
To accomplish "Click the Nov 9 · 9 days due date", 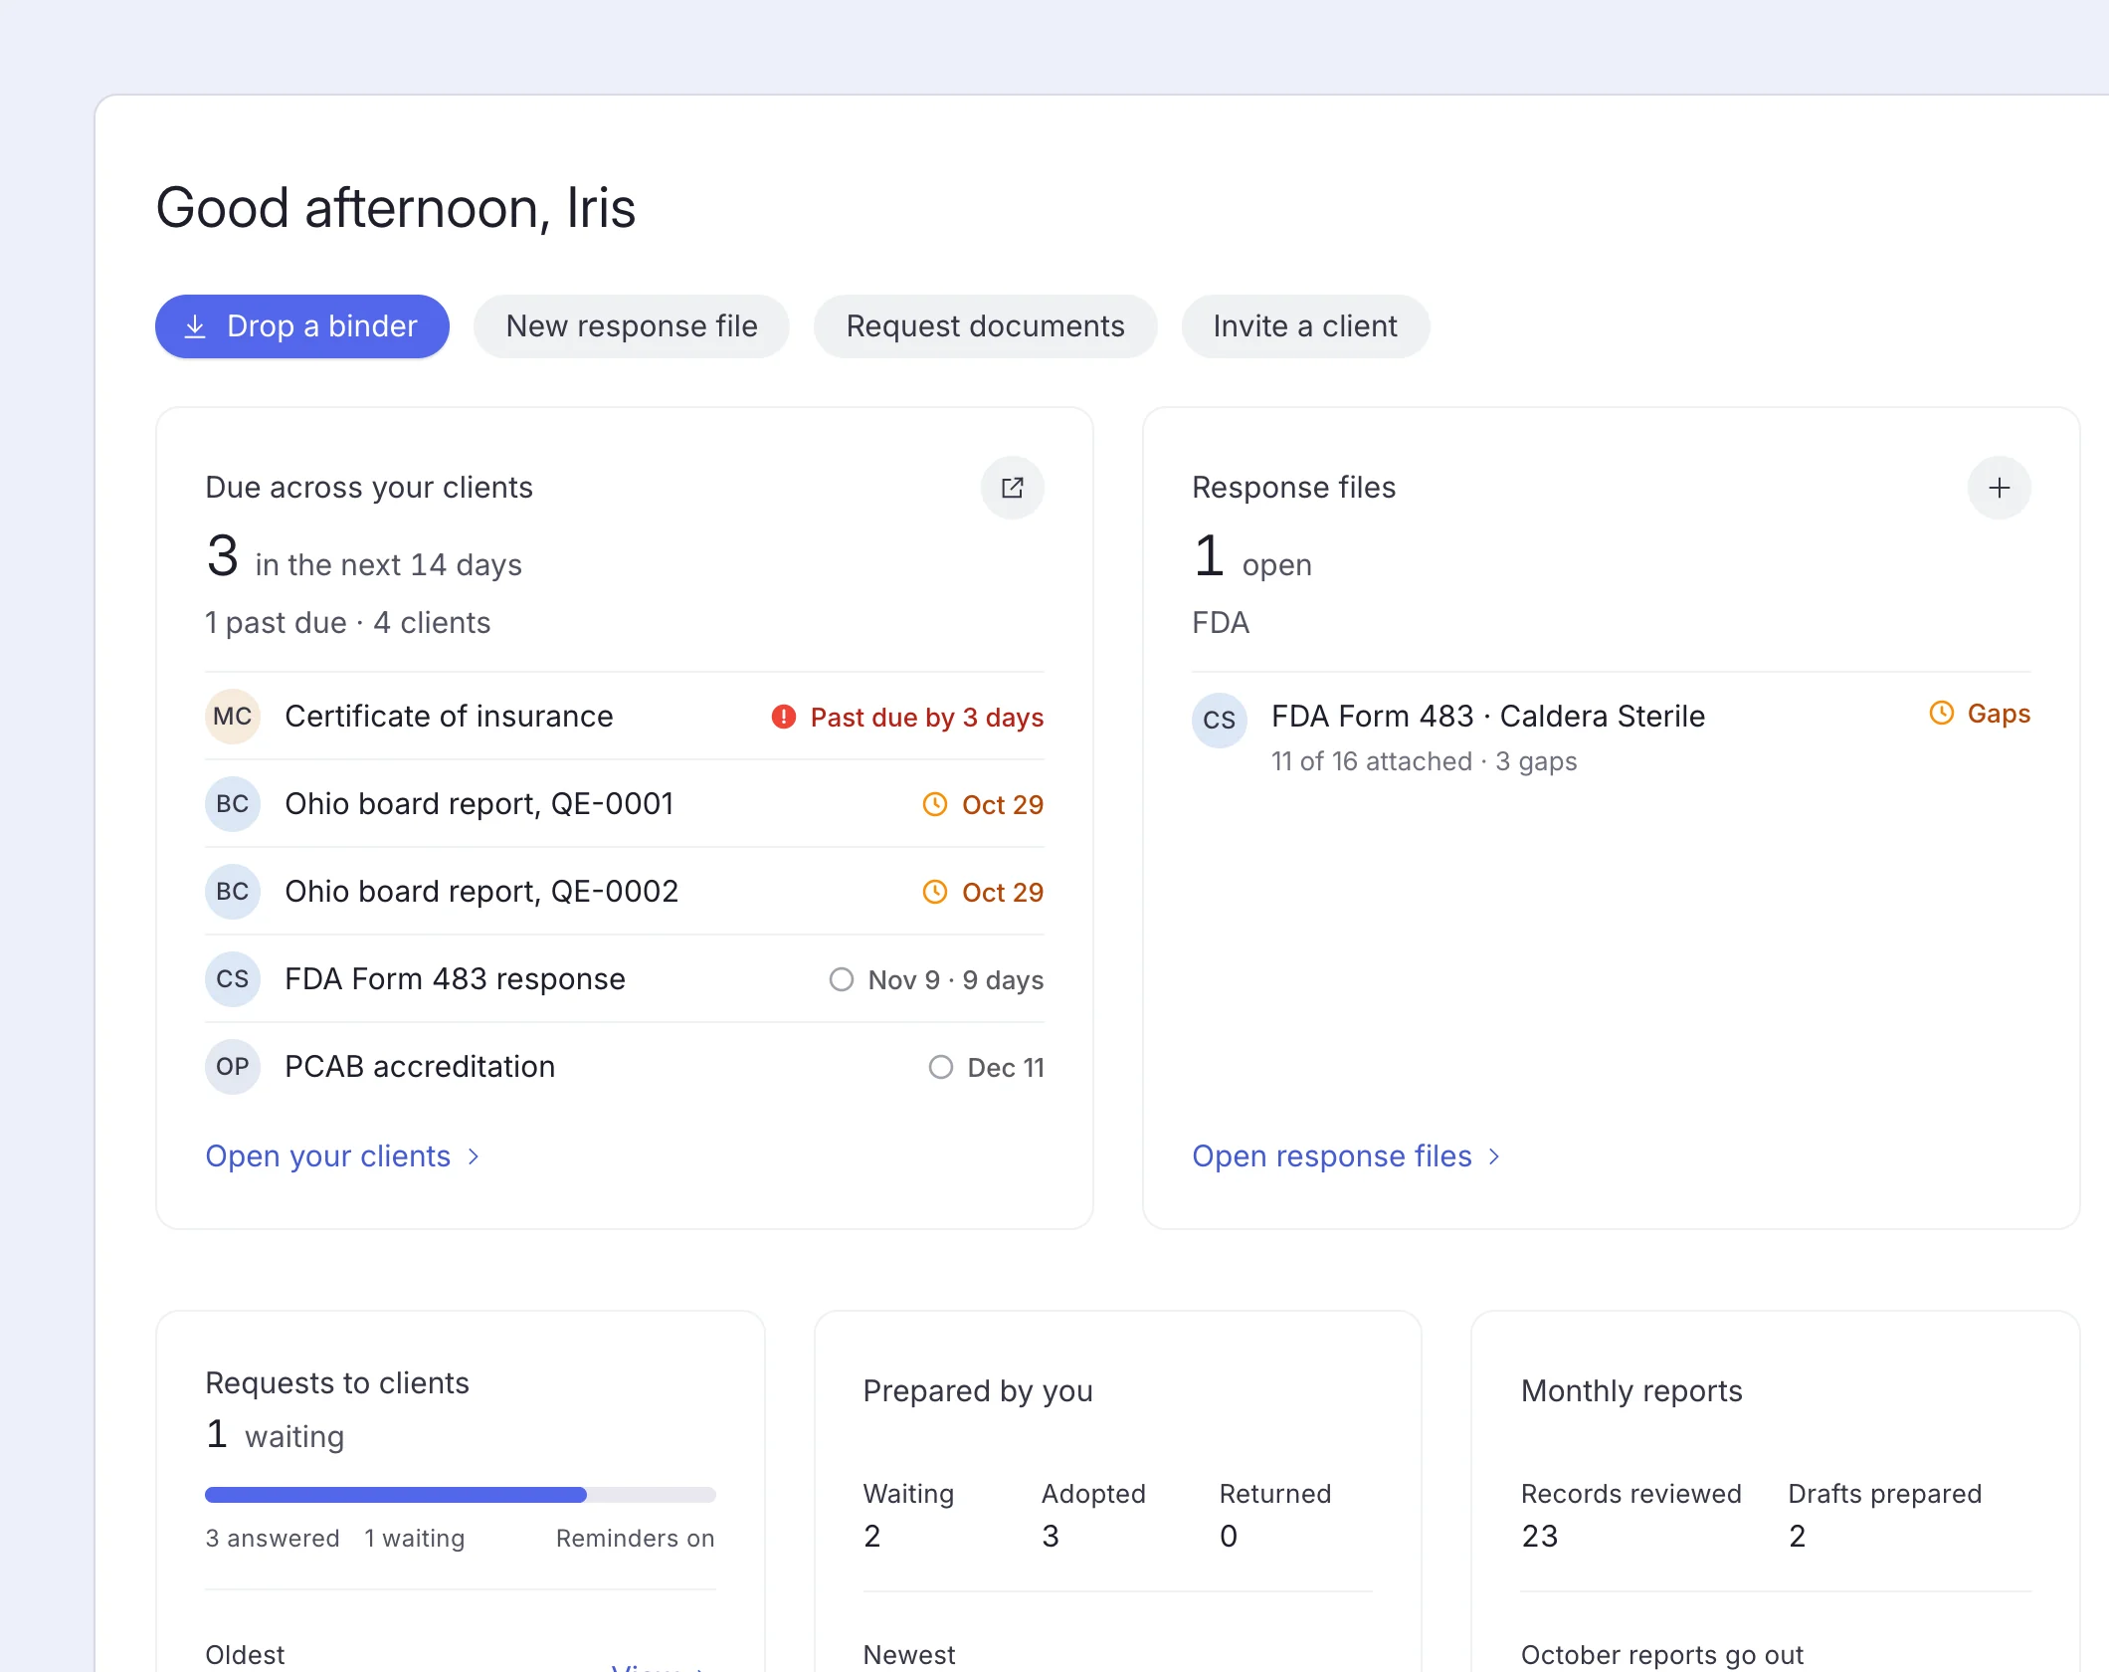I will click(956, 980).
